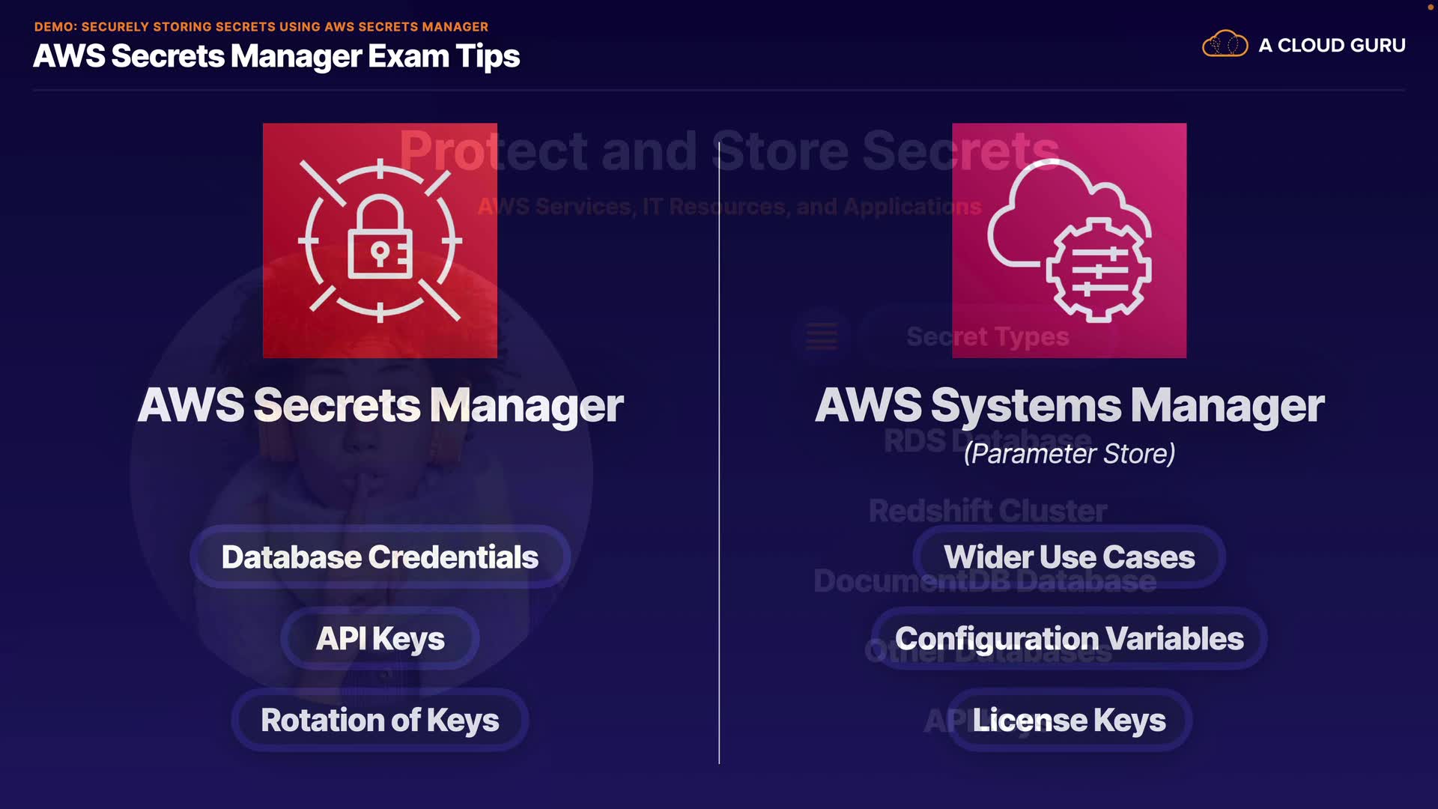This screenshot has height=809, width=1438.
Task: Click the orange DEMO subtitle line
Action: point(261,27)
